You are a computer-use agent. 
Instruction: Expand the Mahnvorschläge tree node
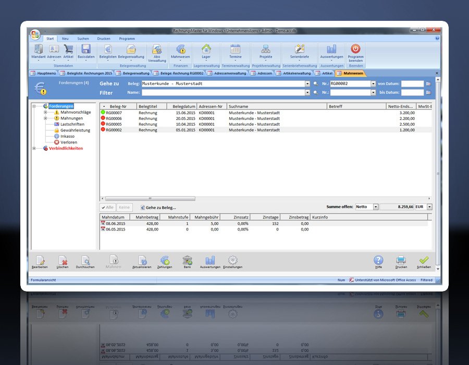pos(45,112)
